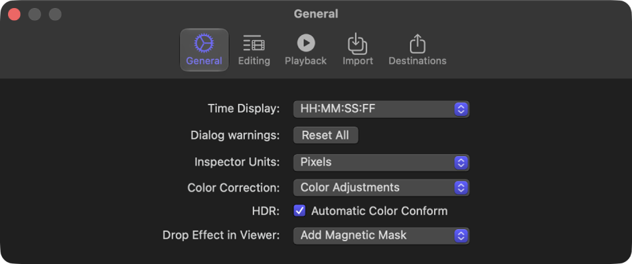The height and width of the screenshot is (264, 632).
Task: Click the "Dialog warnings:" label
Action: pos(235,135)
